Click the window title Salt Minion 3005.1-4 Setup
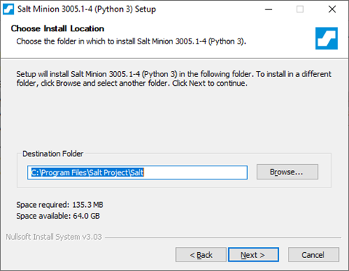 [87, 9]
